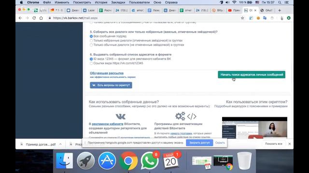The height and width of the screenshot is (173, 309).
Task: Open the Окно menu
Action: pos(157,2)
